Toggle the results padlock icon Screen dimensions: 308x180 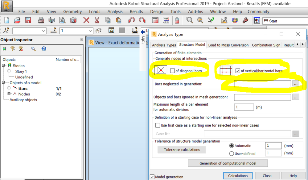tap(177, 20)
